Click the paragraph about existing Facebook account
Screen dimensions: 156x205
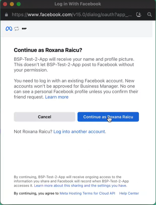(x=76, y=89)
